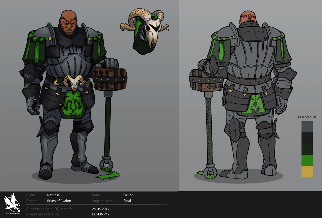Click the character name Sir Tor
The image size is (322, 218).
pos(128,195)
